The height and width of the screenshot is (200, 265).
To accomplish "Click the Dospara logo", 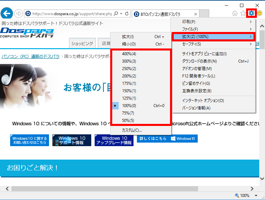I will pyautogui.click(x=27, y=32).
